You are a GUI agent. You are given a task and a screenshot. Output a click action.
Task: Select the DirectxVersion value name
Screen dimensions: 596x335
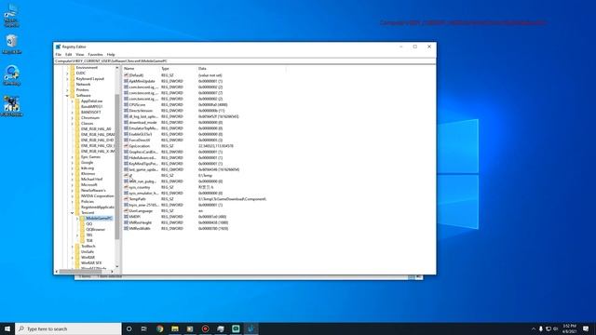click(x=141, y=111)
